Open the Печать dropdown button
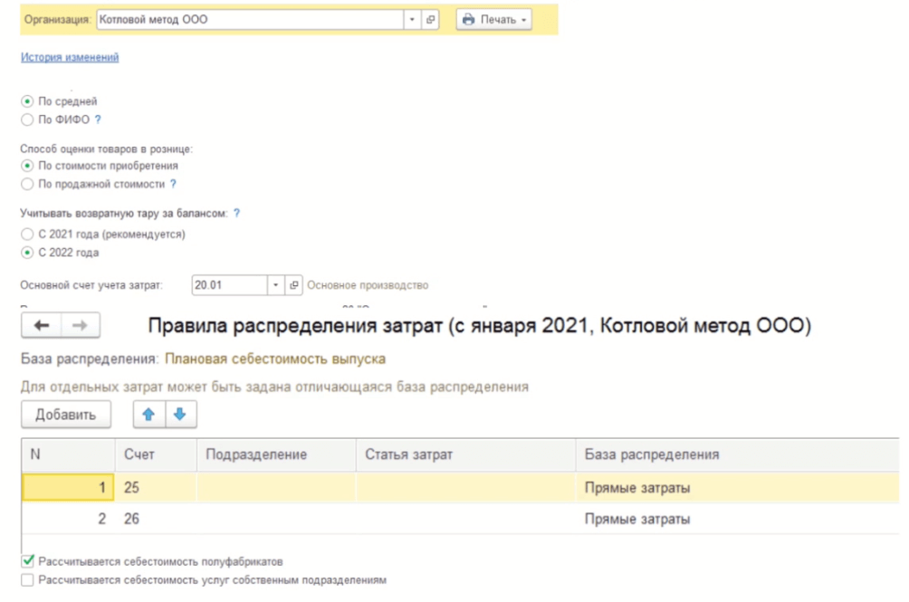 493,19
